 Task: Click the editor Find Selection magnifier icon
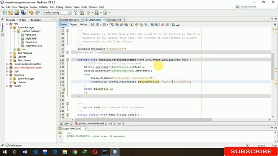tap(112, 25)
